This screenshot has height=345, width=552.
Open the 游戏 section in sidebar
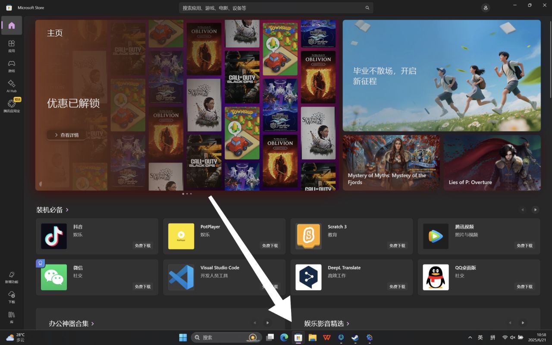(x=12, y=66)
